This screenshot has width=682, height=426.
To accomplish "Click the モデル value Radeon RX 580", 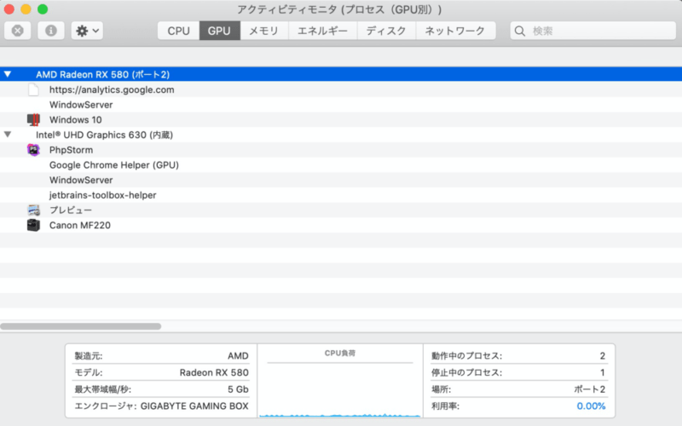I will click(x=214, y=372).
